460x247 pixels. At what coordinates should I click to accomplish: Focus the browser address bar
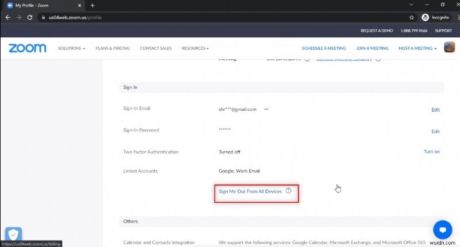[x=218, y=17]
